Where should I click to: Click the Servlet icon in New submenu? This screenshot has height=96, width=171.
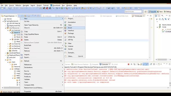coord(65,49)
